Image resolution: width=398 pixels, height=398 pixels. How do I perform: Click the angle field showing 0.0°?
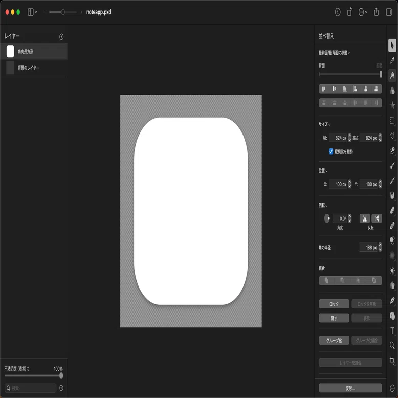point(340,218)
